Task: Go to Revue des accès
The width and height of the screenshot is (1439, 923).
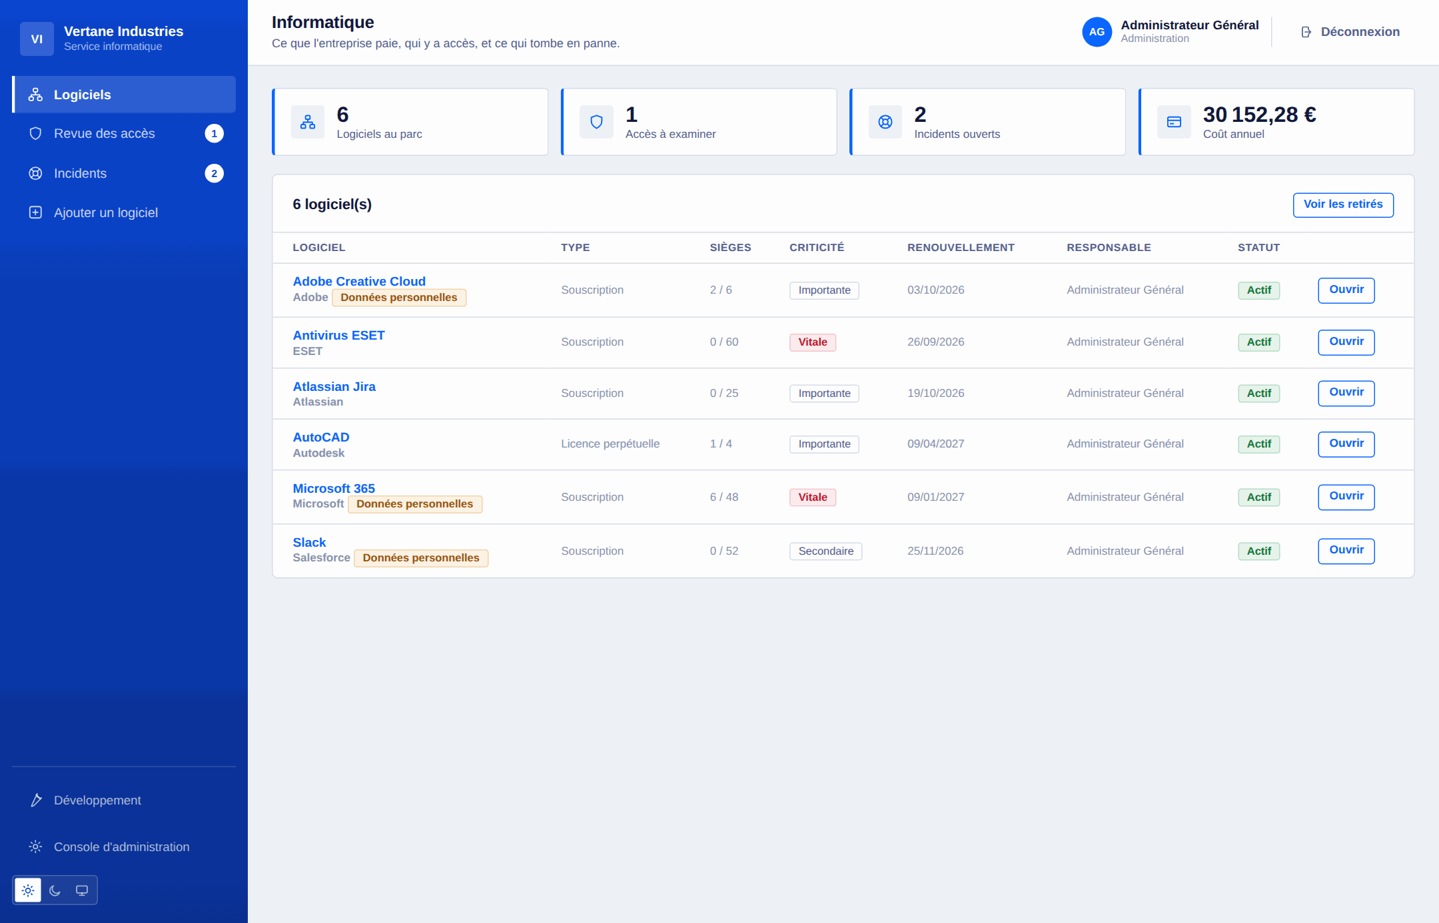Action: [124, 133]
